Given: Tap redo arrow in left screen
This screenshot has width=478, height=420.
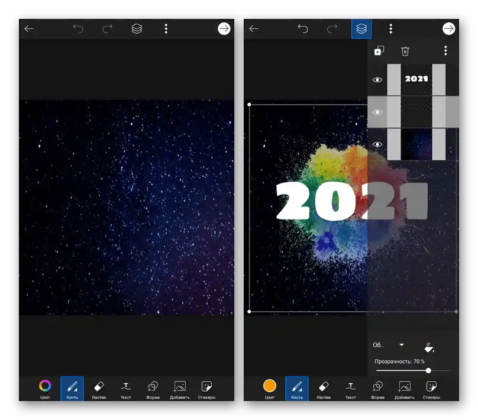Looking at the screenshot, I should (x=107, y=29).
